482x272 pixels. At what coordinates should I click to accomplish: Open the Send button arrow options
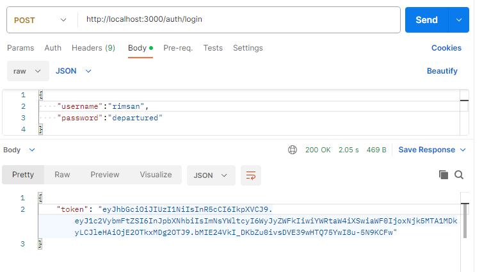[x=459, y=20]
